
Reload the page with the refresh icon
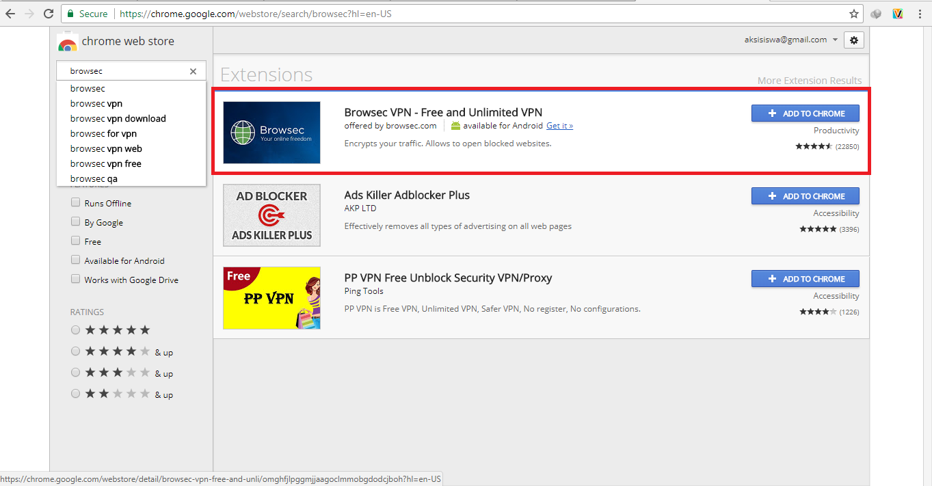pyautogui.click(x=49, y=14)
